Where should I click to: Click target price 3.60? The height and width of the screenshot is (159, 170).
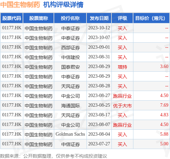coord(164,67)
